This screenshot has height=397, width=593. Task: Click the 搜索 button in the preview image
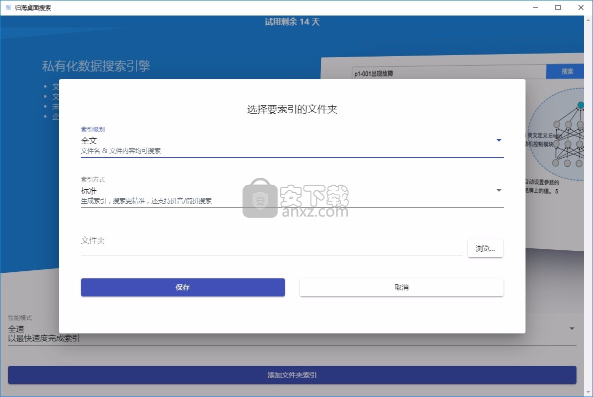(x=567, y=72)
